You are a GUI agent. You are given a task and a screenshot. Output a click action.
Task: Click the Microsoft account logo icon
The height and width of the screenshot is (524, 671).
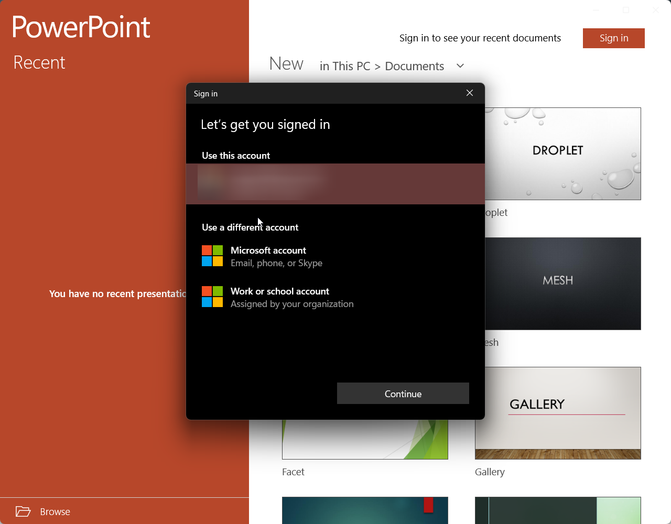click(212, 256)
